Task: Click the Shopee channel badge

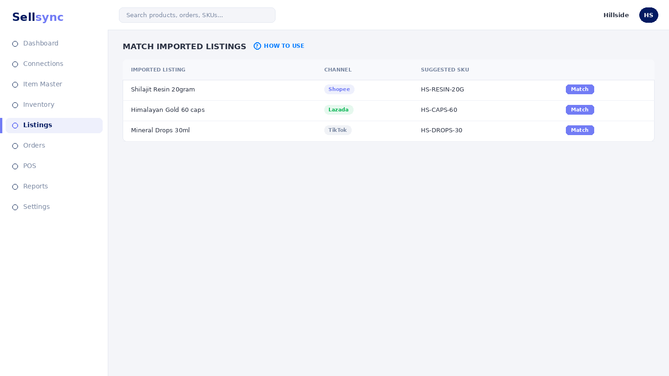Action: (339, 90)
